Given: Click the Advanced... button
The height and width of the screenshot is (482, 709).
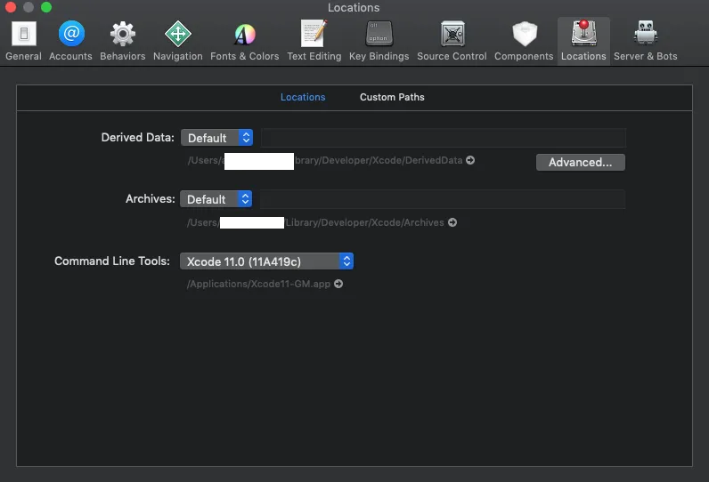Looking at the screenshot, I should [x=581, y=162].
